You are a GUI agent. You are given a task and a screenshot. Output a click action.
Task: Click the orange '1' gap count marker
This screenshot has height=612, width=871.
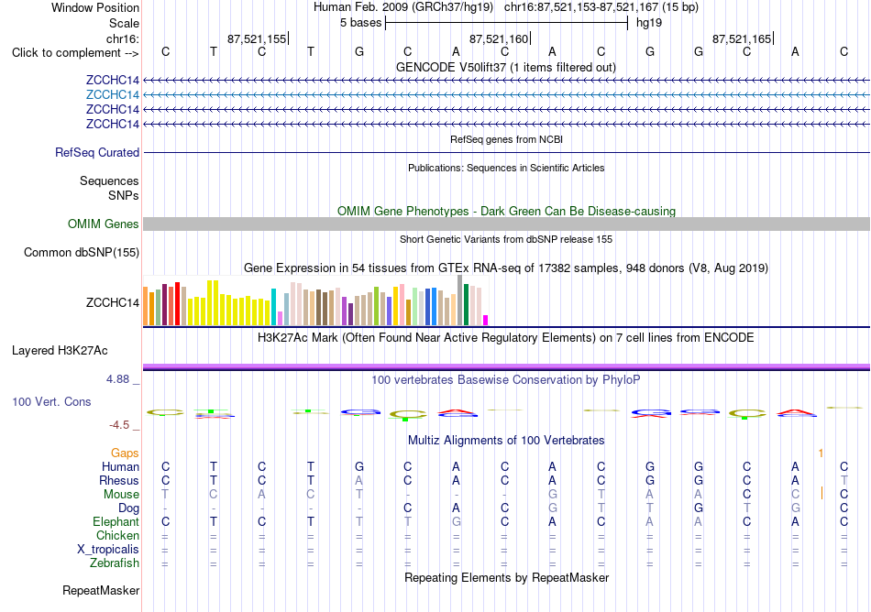[x=821, y=454]
